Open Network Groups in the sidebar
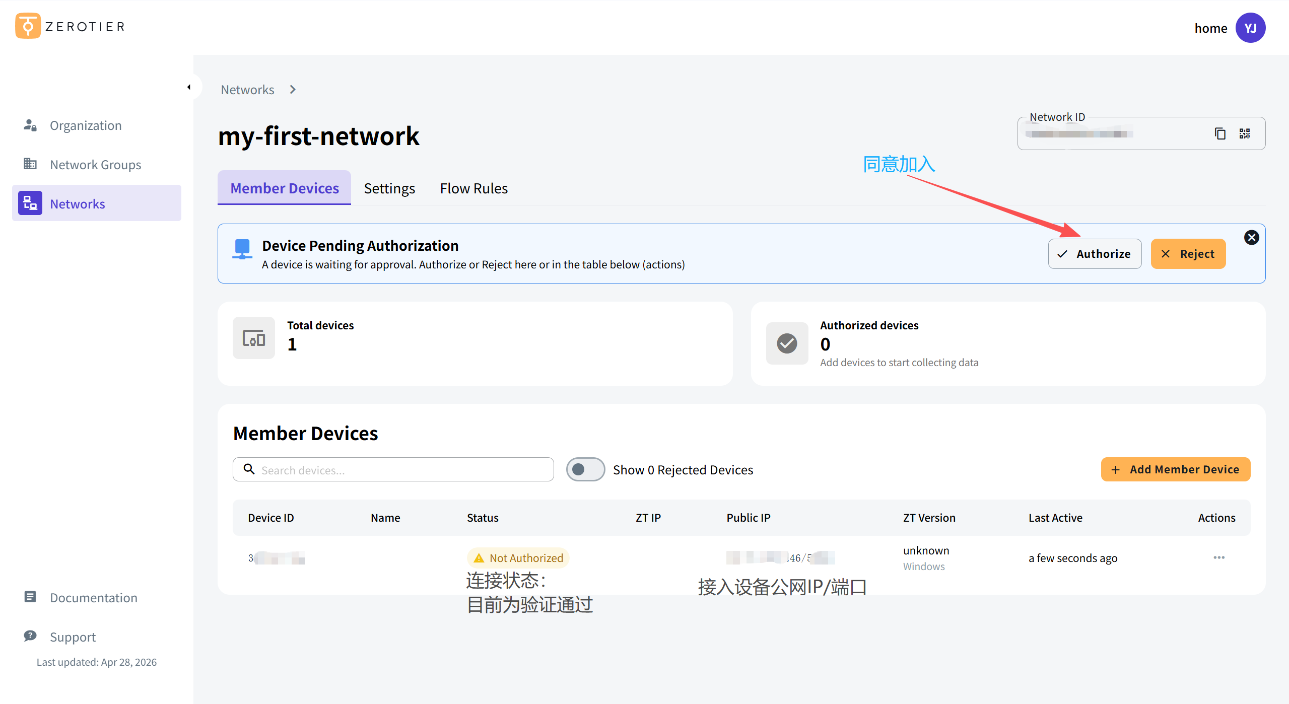Image resolution: width=1289 pixels, height=704 pixels. point(97,165)
